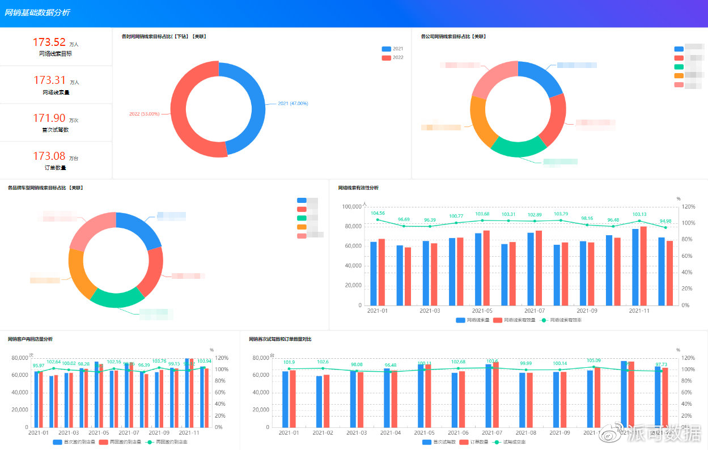Click chart title 网销客户再回店量分析
Image resolution: width=708 pixels, height=450 pixels.
click(30, 339)
